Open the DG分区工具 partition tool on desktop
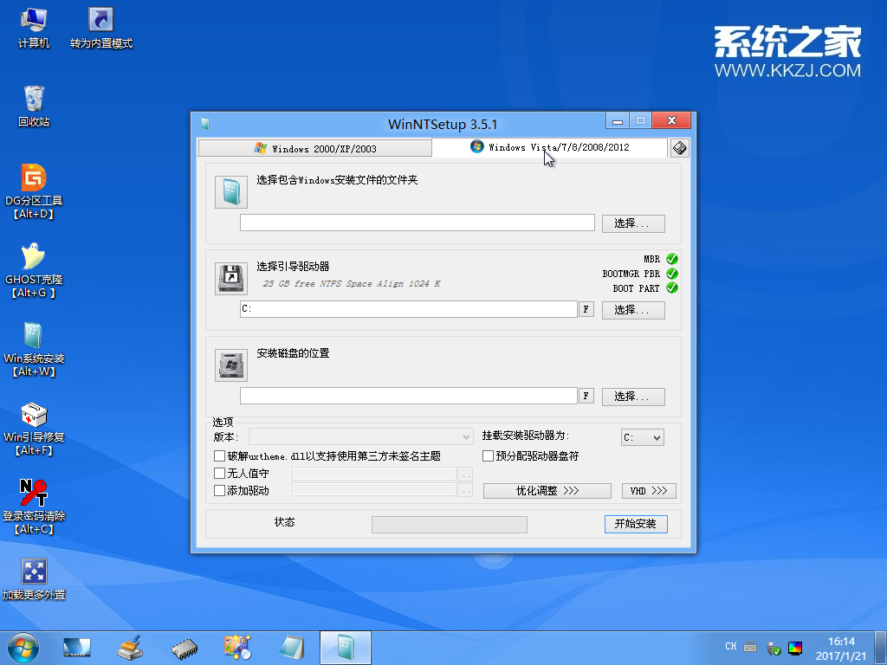Screen dimensions: 887x665 [x=35, y=178]
